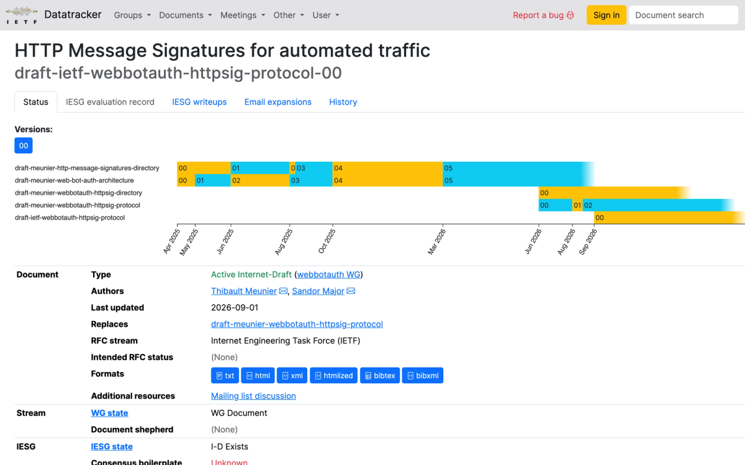The height and width of the screenshot is (465, 745).
Task: Click revision 04 bar of draft-meunier-web-bot-auth-architecture
Action: (x=387, y=180)
